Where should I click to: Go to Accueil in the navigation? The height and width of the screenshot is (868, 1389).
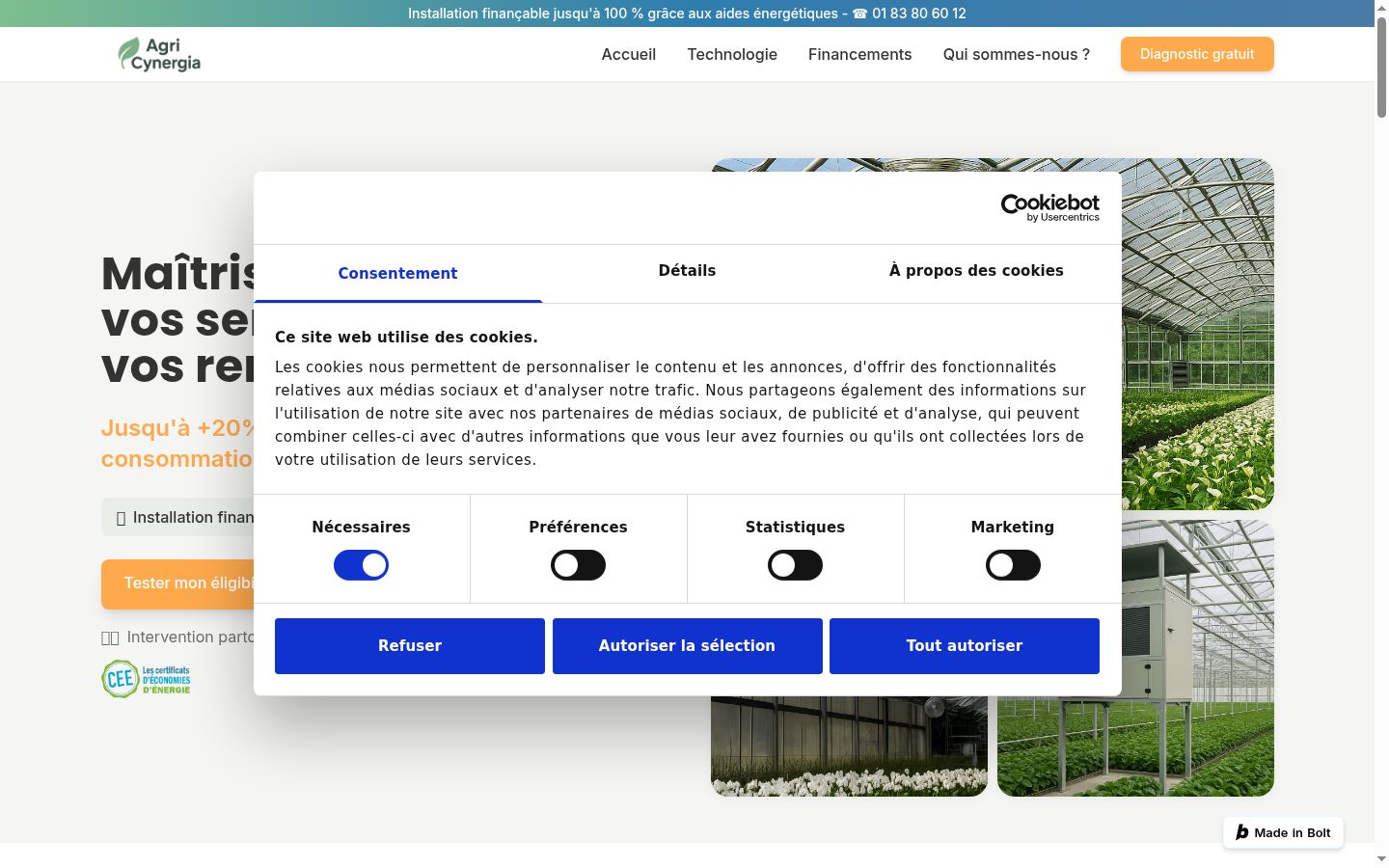629,54
